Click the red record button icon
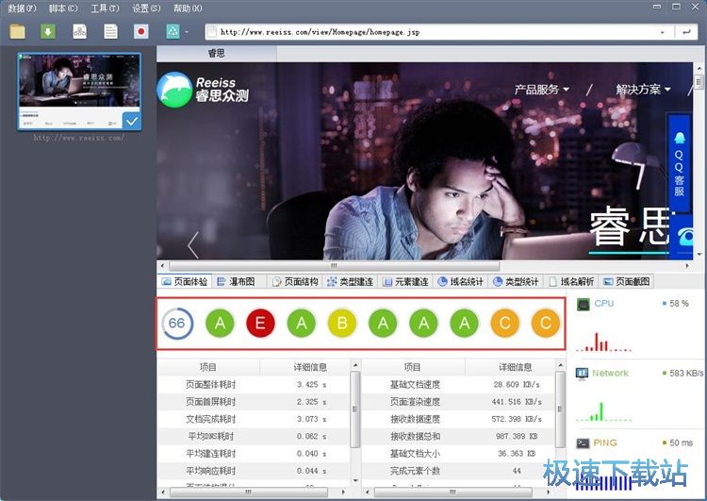 click(x=141, y=31)
